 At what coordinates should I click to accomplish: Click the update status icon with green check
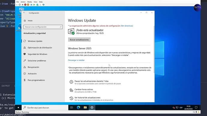click(71, 32)
